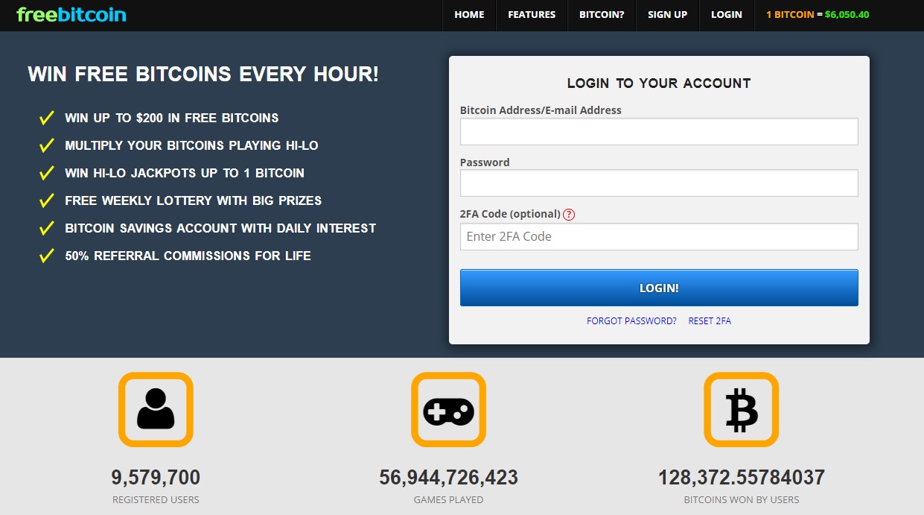
Task: Click the 2FA help question mark icon
Action: coord(569,215)
